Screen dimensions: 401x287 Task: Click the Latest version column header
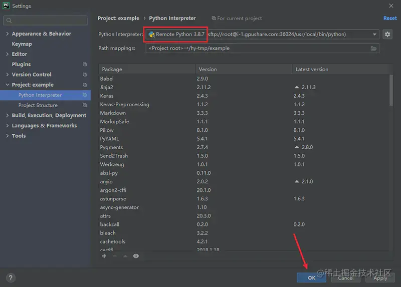[340, 69]
